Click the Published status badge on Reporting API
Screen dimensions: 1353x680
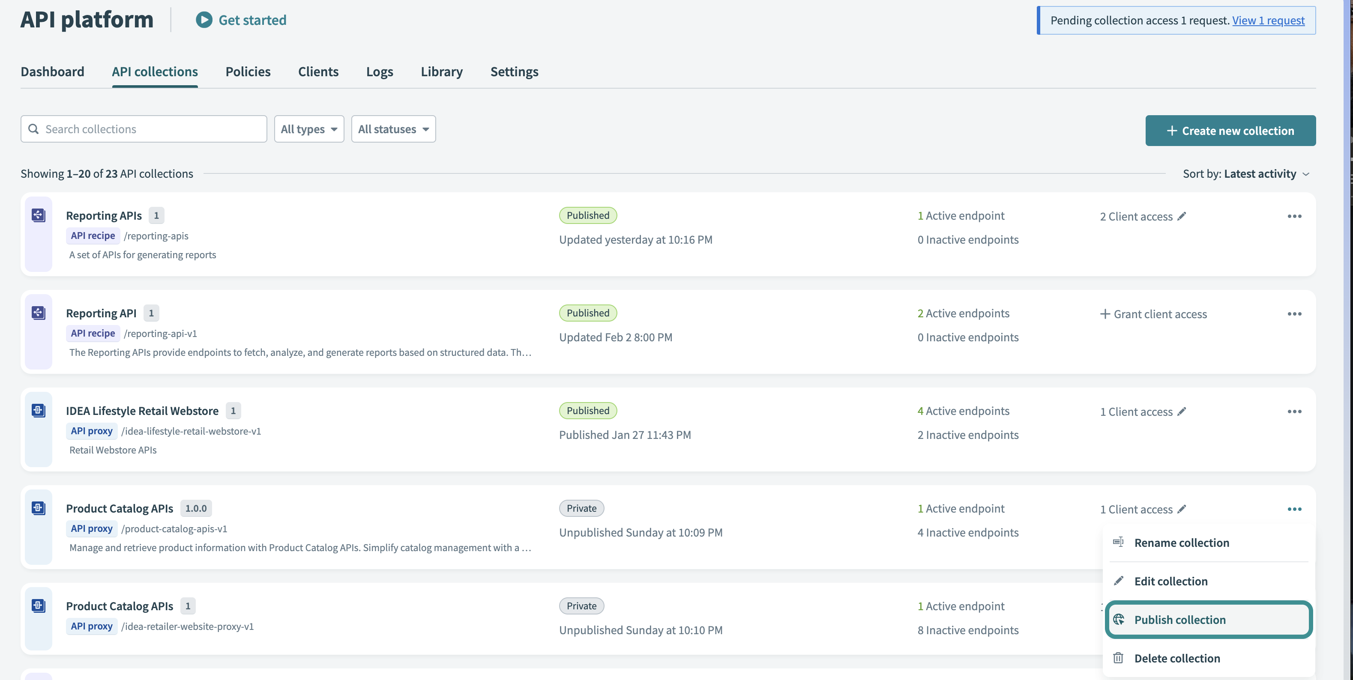coord(588,313)
